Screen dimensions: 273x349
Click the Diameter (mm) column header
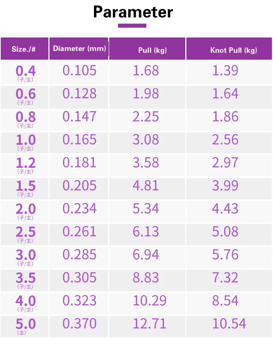pos(79,48)
